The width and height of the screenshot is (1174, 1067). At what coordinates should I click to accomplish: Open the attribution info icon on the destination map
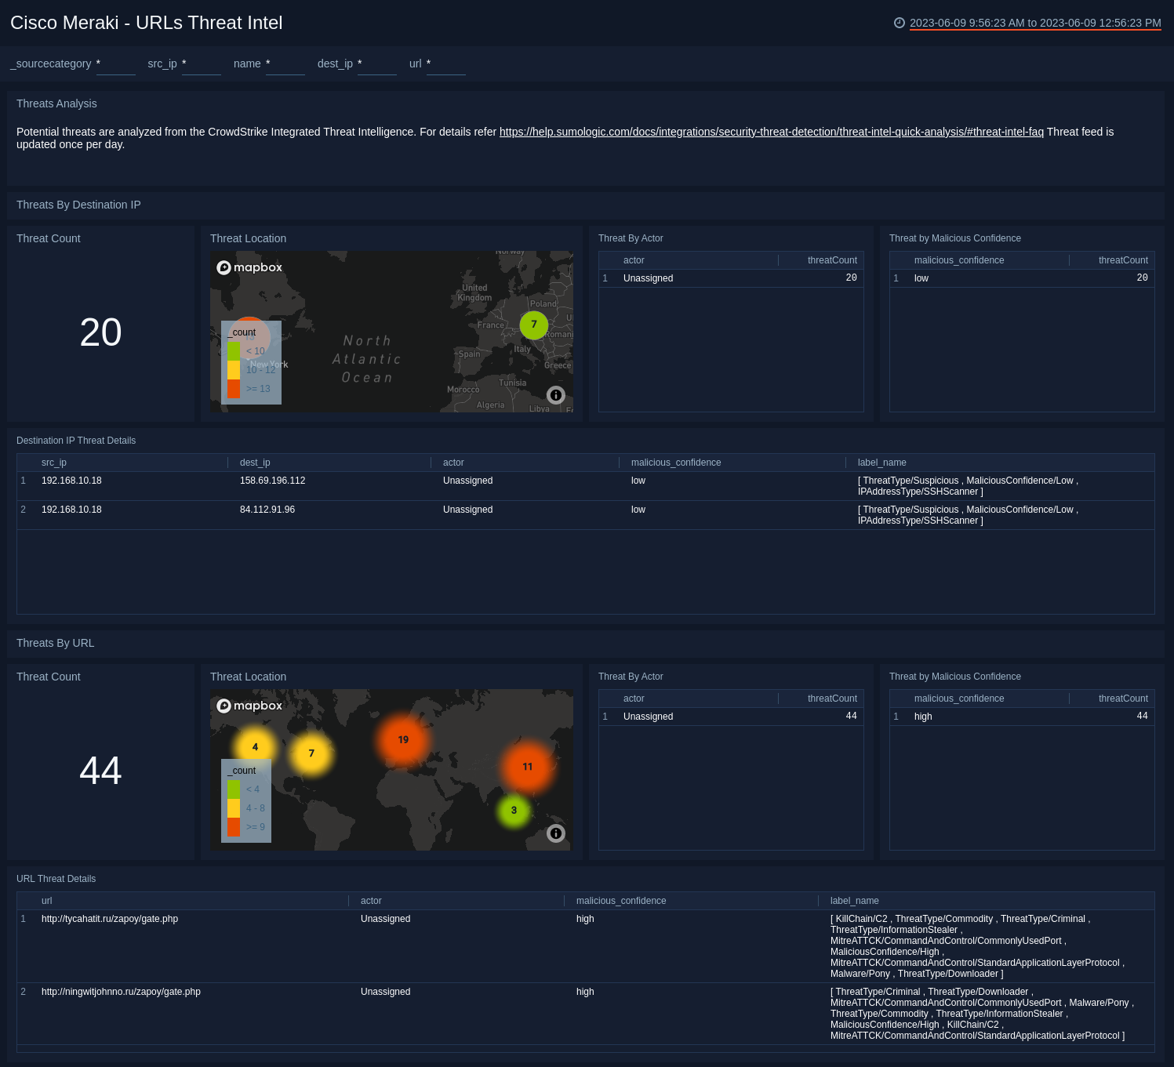(x=556, y=395)
